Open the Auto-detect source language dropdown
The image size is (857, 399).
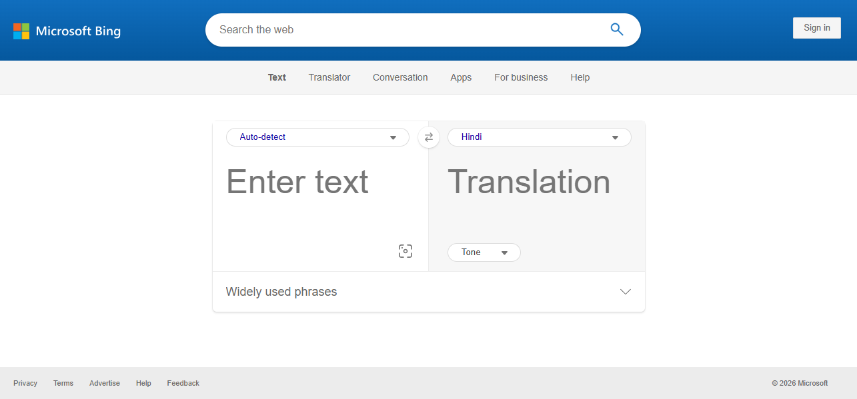tap(317, 137)
